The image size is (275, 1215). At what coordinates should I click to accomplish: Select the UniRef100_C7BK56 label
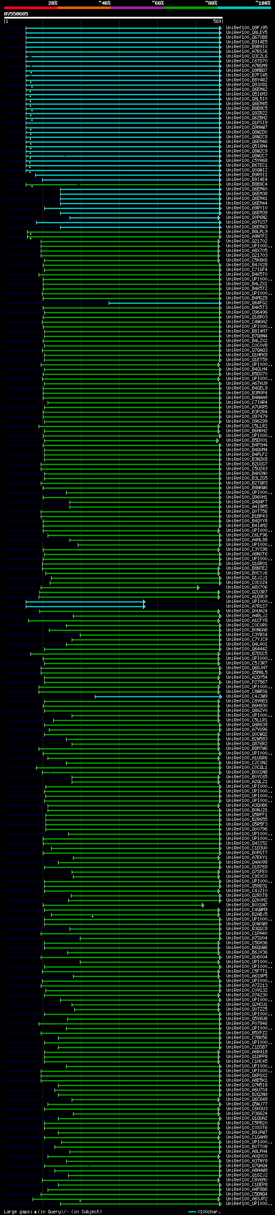click(247, 1038)
